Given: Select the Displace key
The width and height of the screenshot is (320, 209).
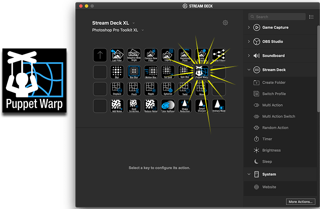Looking at the screenshot, I should (117, 89).
